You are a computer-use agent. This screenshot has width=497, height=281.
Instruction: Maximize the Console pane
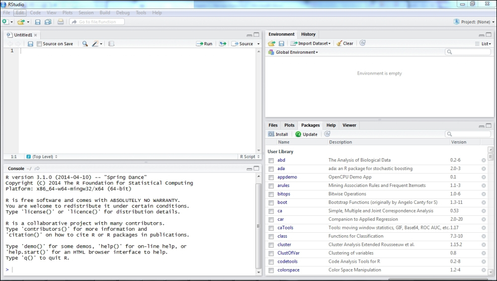tap(256, 169)
